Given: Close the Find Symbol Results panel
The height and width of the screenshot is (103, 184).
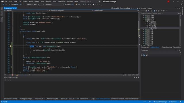Looking at the screenshot, I should [x=139, y=78].
